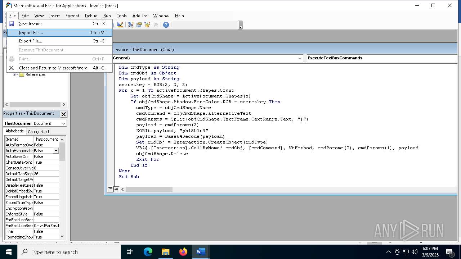
Task: Click the 'secretkey = RGB(2, 2, 2)' line
Action: 153,85
